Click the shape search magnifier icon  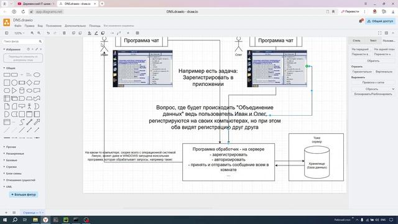click(40, 42)
